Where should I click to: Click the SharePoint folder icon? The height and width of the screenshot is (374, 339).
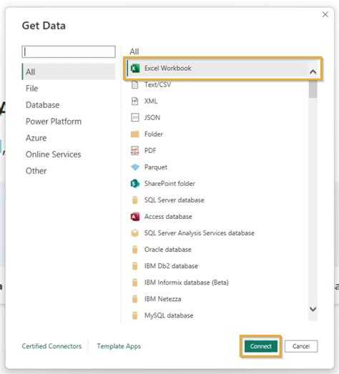135,184
